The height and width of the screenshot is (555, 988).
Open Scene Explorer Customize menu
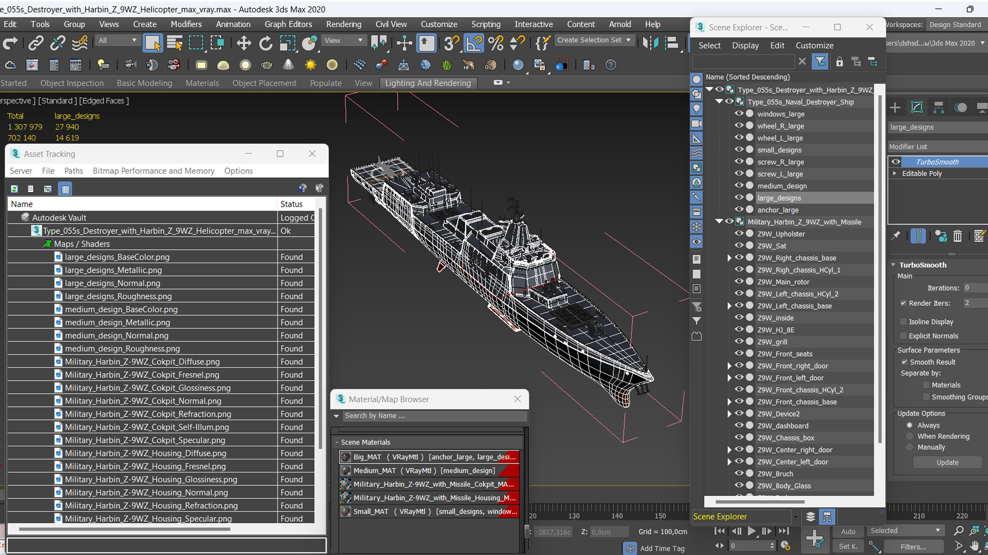[814, 45]
